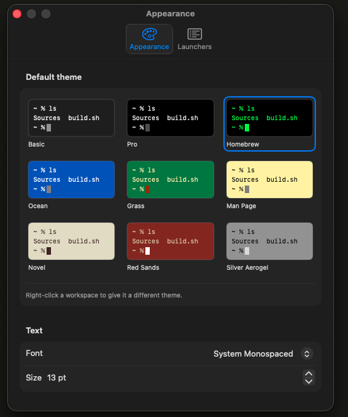This screenshot has width=348, height=417.
Task: Click the Right-click a workspace hint text
Action: click(x=104, y=295)
